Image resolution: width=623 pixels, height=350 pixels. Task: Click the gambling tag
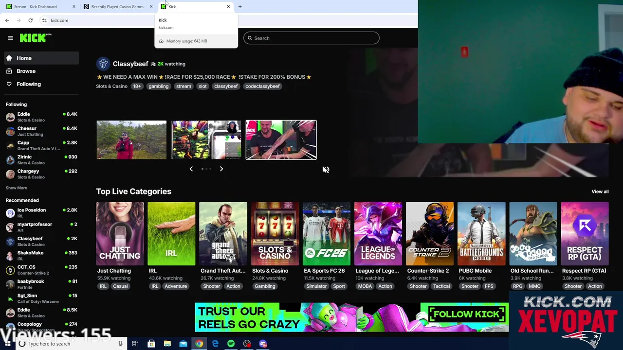click(x=159, y=86)
